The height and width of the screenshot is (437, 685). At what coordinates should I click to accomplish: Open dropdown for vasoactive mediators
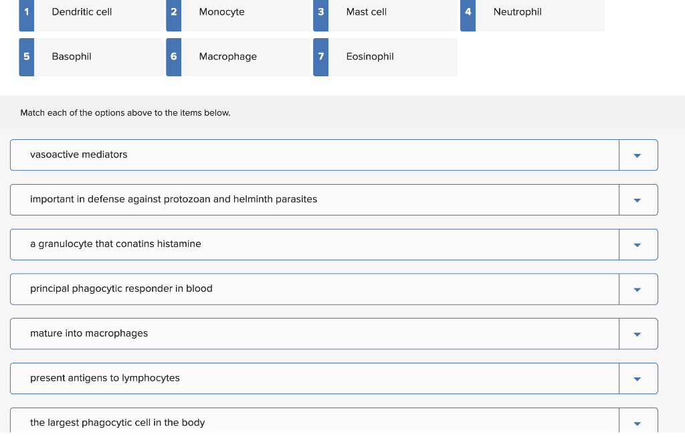pyautogui.click(x=638, y=155)
